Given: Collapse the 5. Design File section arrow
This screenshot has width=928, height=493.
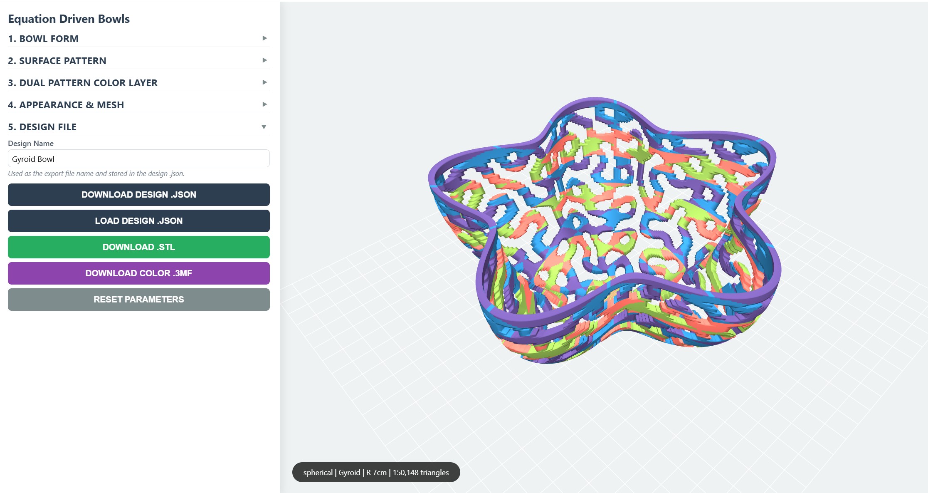Looking at the screenshot, I should coord(264,127).
